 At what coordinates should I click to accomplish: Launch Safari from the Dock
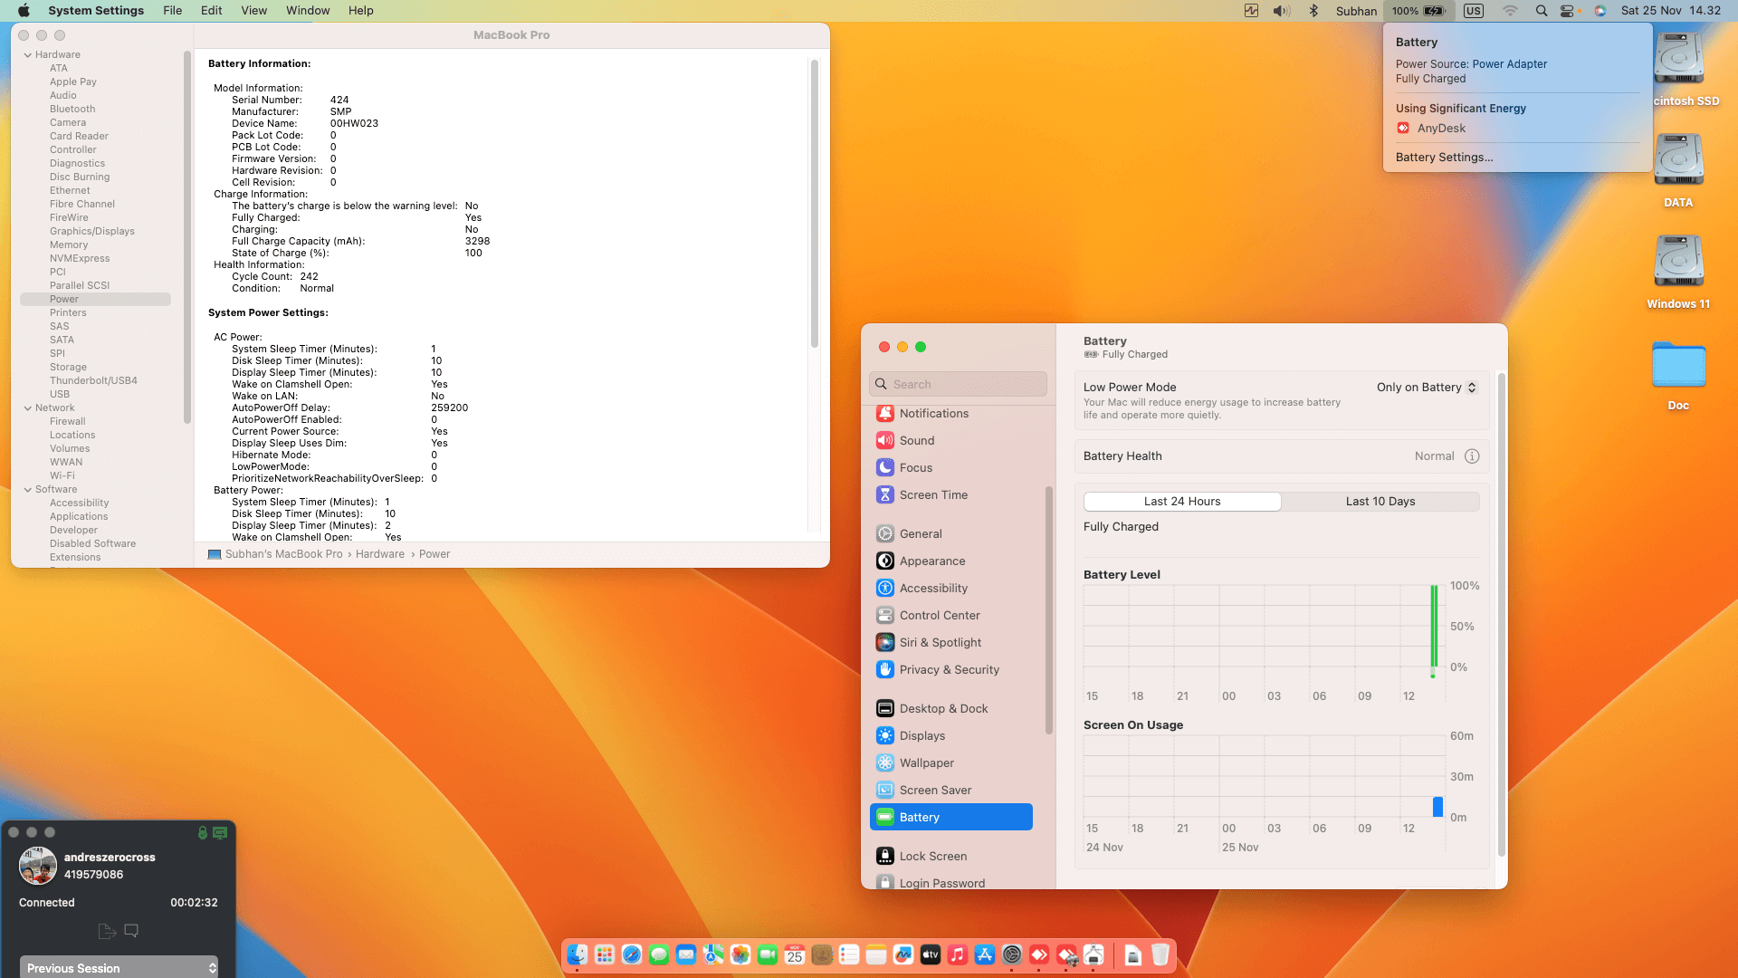point(632,954)
